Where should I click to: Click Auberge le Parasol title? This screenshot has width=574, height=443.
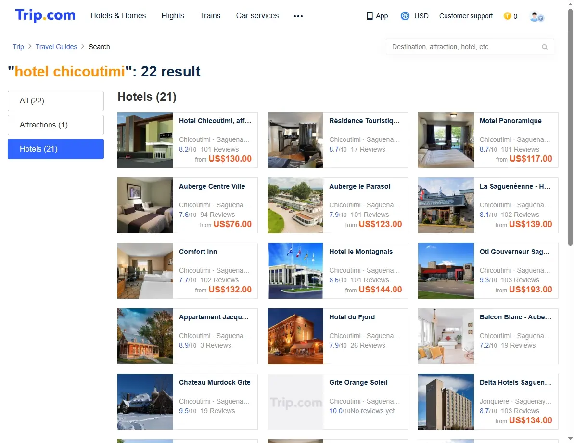coord(359,187)
